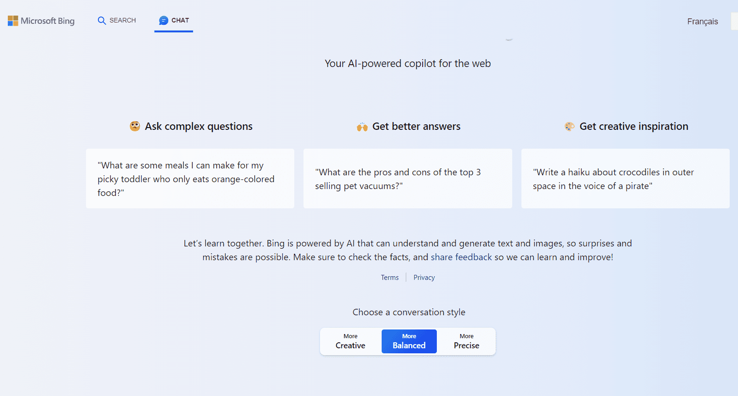Click the blue chat bubble icon
This screenshot has width=738, height=396.
pos(163,20)
